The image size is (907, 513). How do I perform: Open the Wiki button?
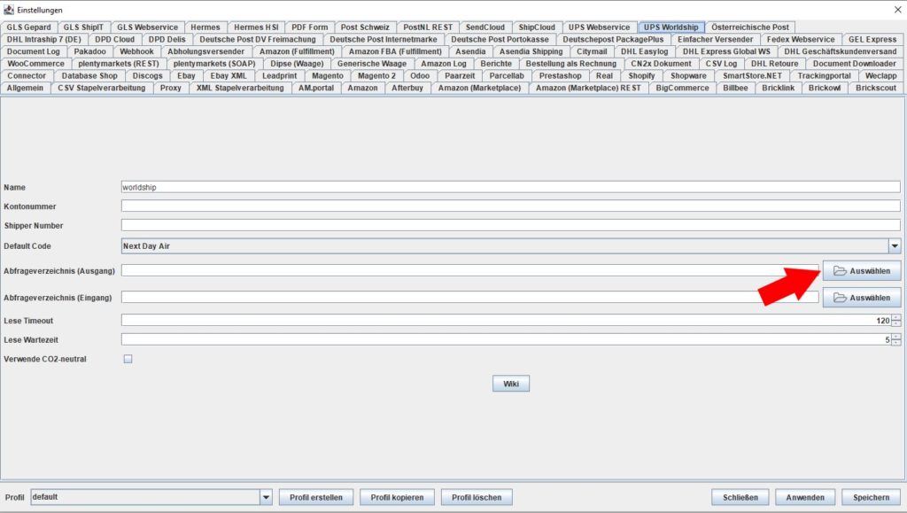pyautogui.click(x=511, y=384)
